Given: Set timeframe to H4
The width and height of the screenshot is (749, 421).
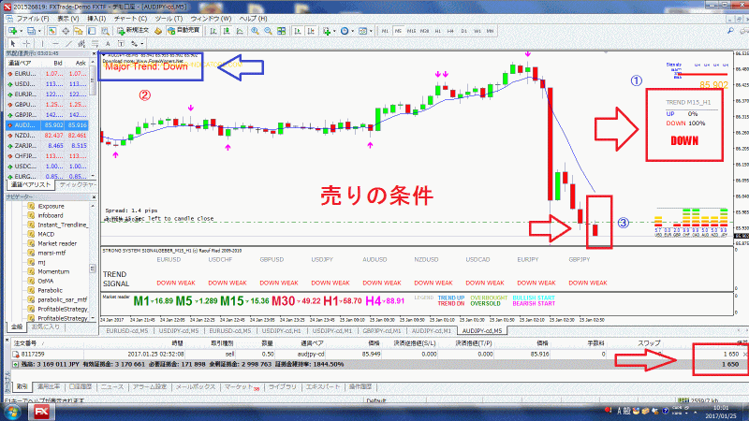Looking at the screenshot, I should pyautogui.click(x=450, y=31).
